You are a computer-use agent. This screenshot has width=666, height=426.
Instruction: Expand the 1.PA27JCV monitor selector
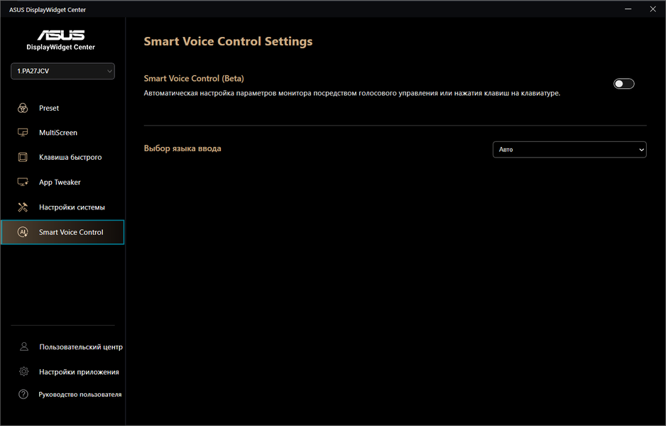click(62, 71)
